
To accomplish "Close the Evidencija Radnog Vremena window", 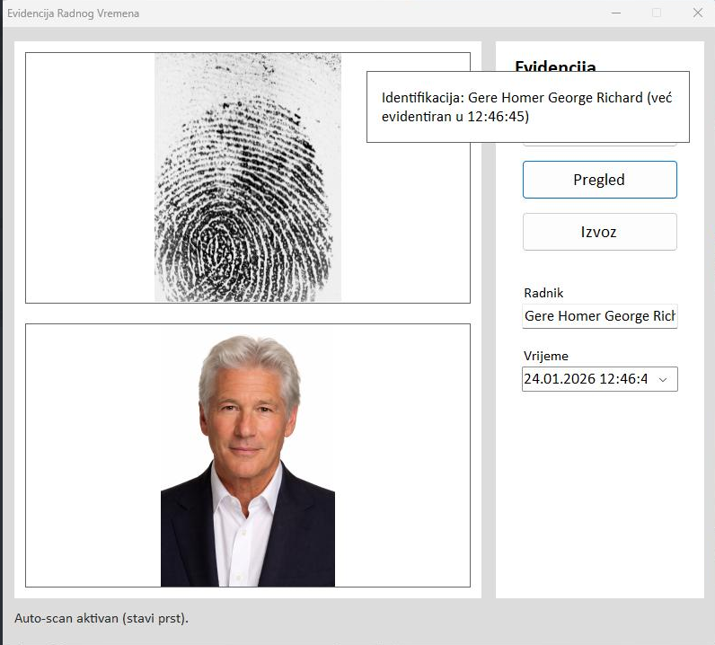I will click(x=697, y=13).
